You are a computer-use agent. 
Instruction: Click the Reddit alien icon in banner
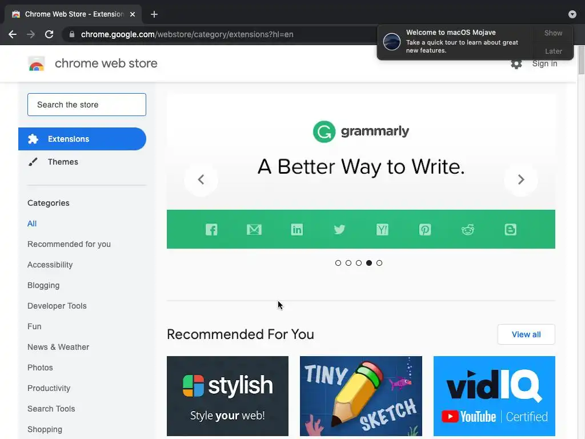pyautogui.click(x=468, y=229)
